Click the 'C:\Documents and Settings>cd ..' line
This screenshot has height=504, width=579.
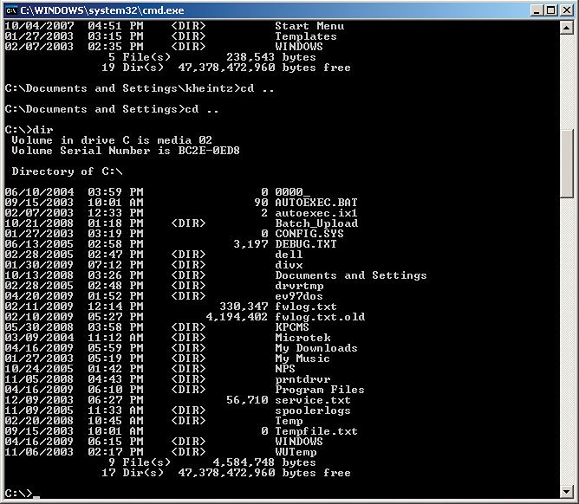click(x=112, y=109)
